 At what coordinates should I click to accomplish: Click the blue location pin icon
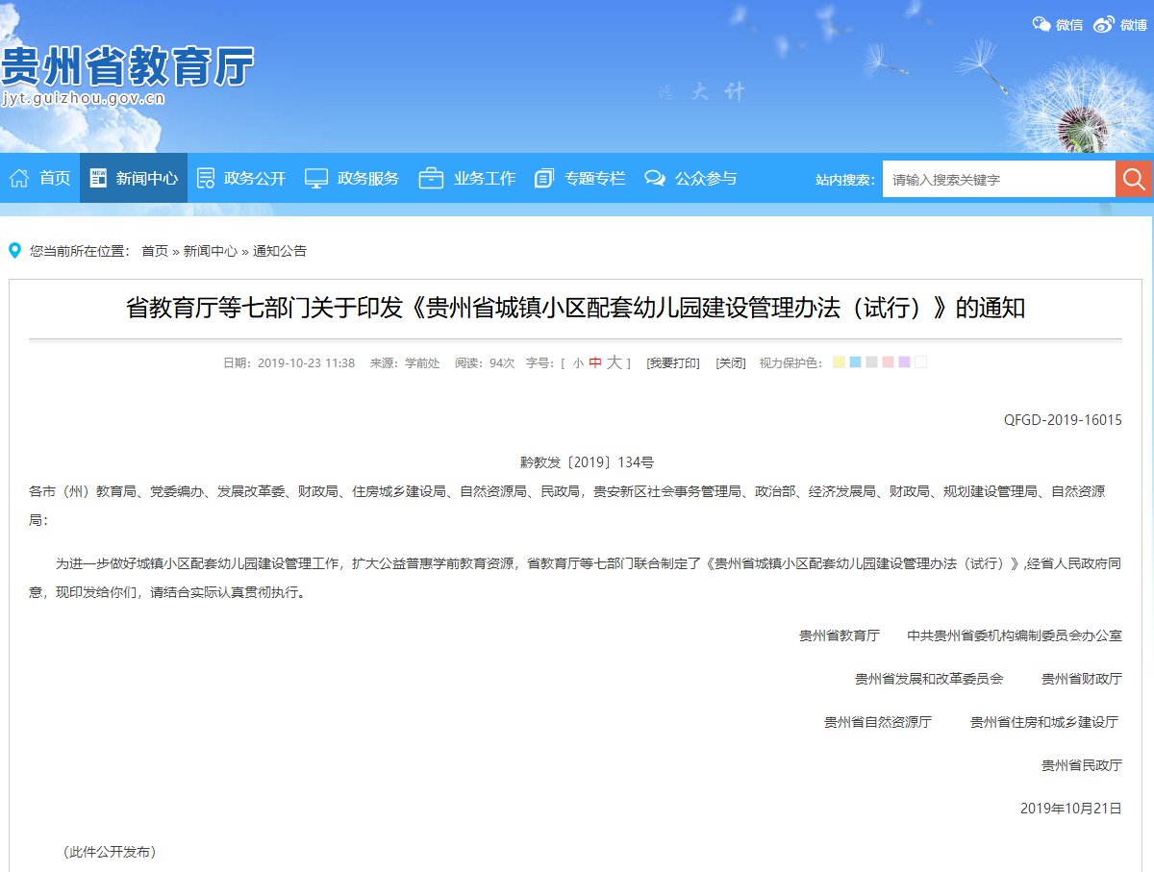[14, 251]
